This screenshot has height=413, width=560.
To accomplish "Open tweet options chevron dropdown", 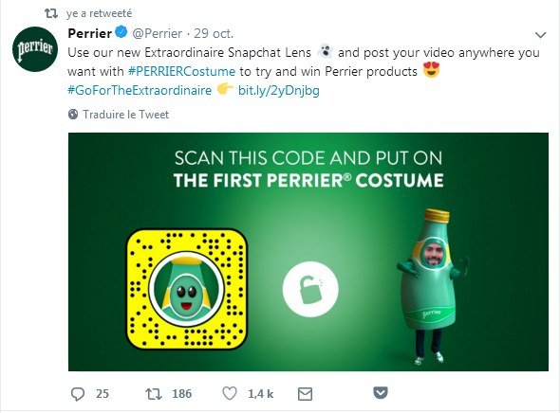I will click(x=541, y=35).
